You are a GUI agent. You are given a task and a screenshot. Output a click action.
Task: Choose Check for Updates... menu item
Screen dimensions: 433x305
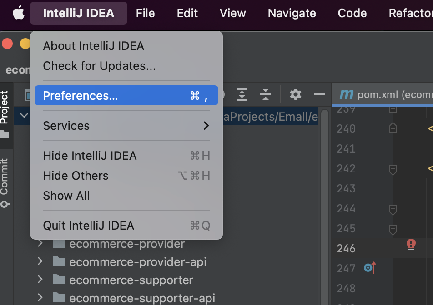tap(99, 66)
